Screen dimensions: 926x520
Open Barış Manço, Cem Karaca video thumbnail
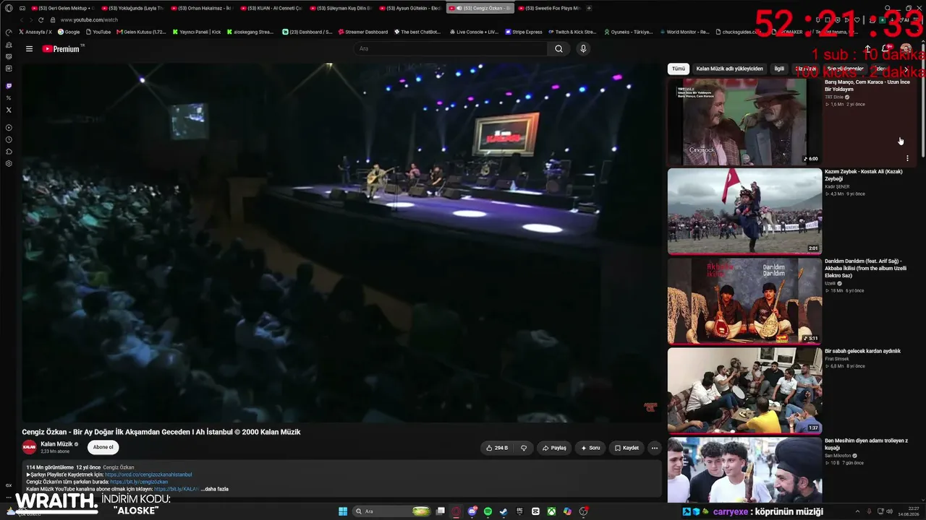point(744,122)
